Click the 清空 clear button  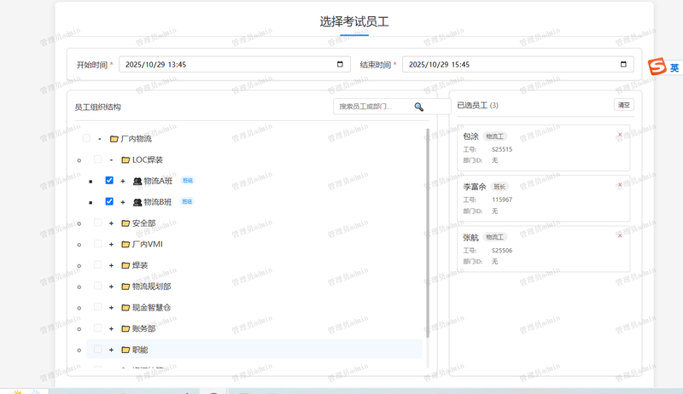624,105
